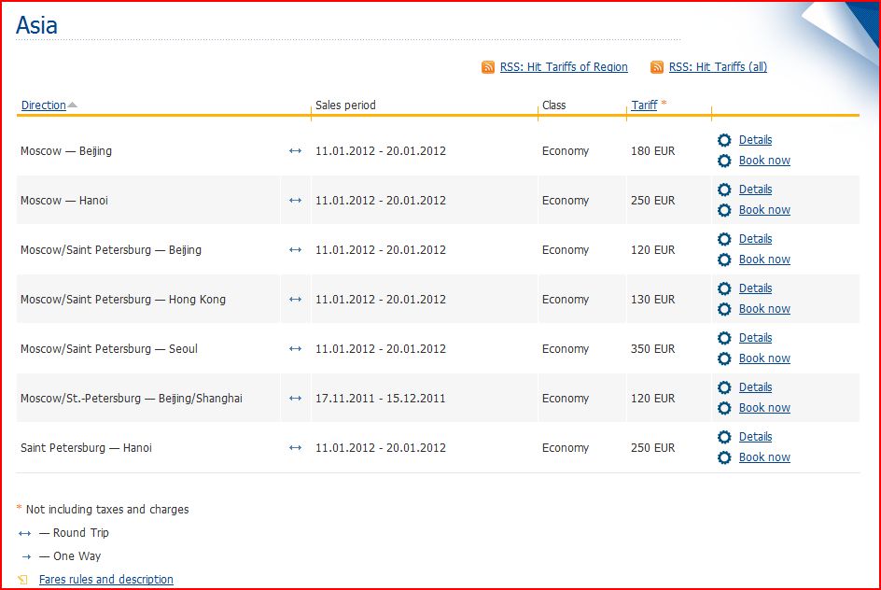Click the round trip arrow in the Moscow — Beijing row
Viewport: 881px width, 590px height.
pyautogui.click(x=296, y=151)
